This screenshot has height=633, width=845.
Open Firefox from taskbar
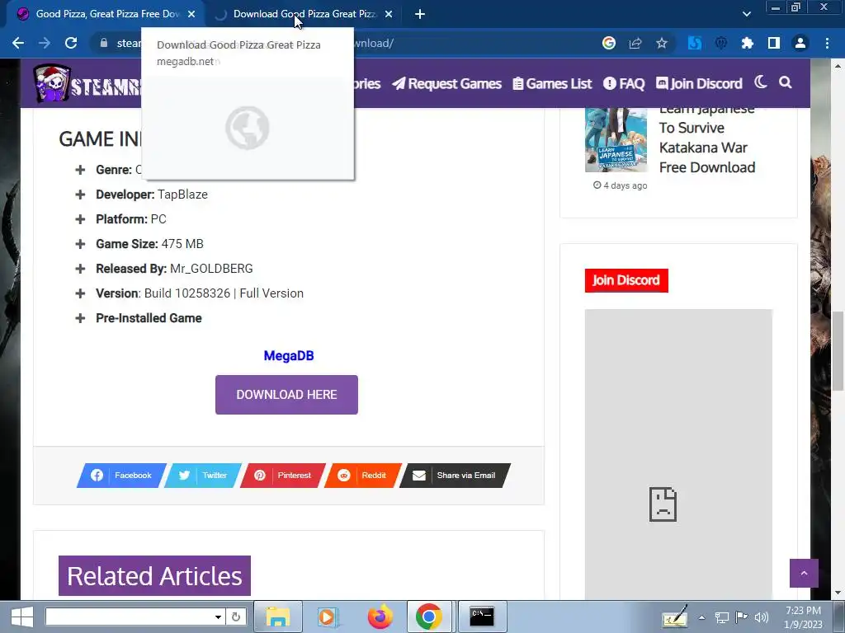380,617
